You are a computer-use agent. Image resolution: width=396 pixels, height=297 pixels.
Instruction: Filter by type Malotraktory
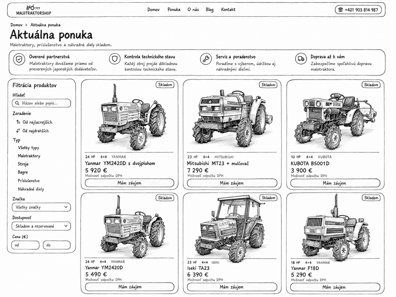pos(29,156)
